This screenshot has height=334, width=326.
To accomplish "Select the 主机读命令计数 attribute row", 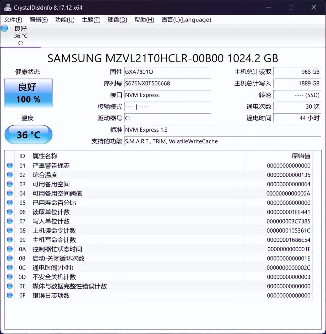I will (159, 230).
